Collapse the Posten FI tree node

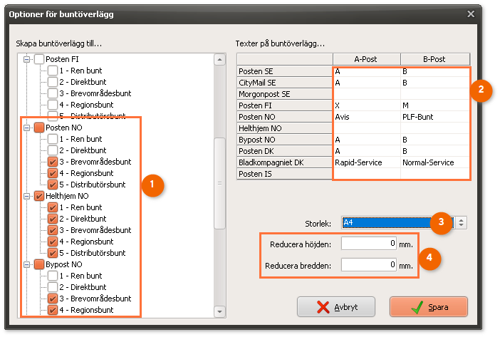pos(27,59)
